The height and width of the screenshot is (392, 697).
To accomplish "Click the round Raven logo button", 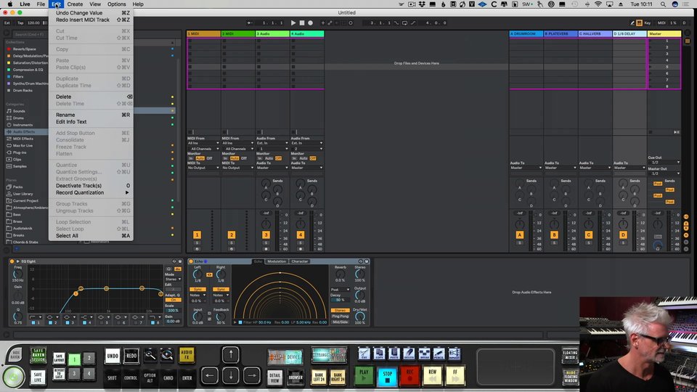I will pyautogui.click(x=13, y=377).
